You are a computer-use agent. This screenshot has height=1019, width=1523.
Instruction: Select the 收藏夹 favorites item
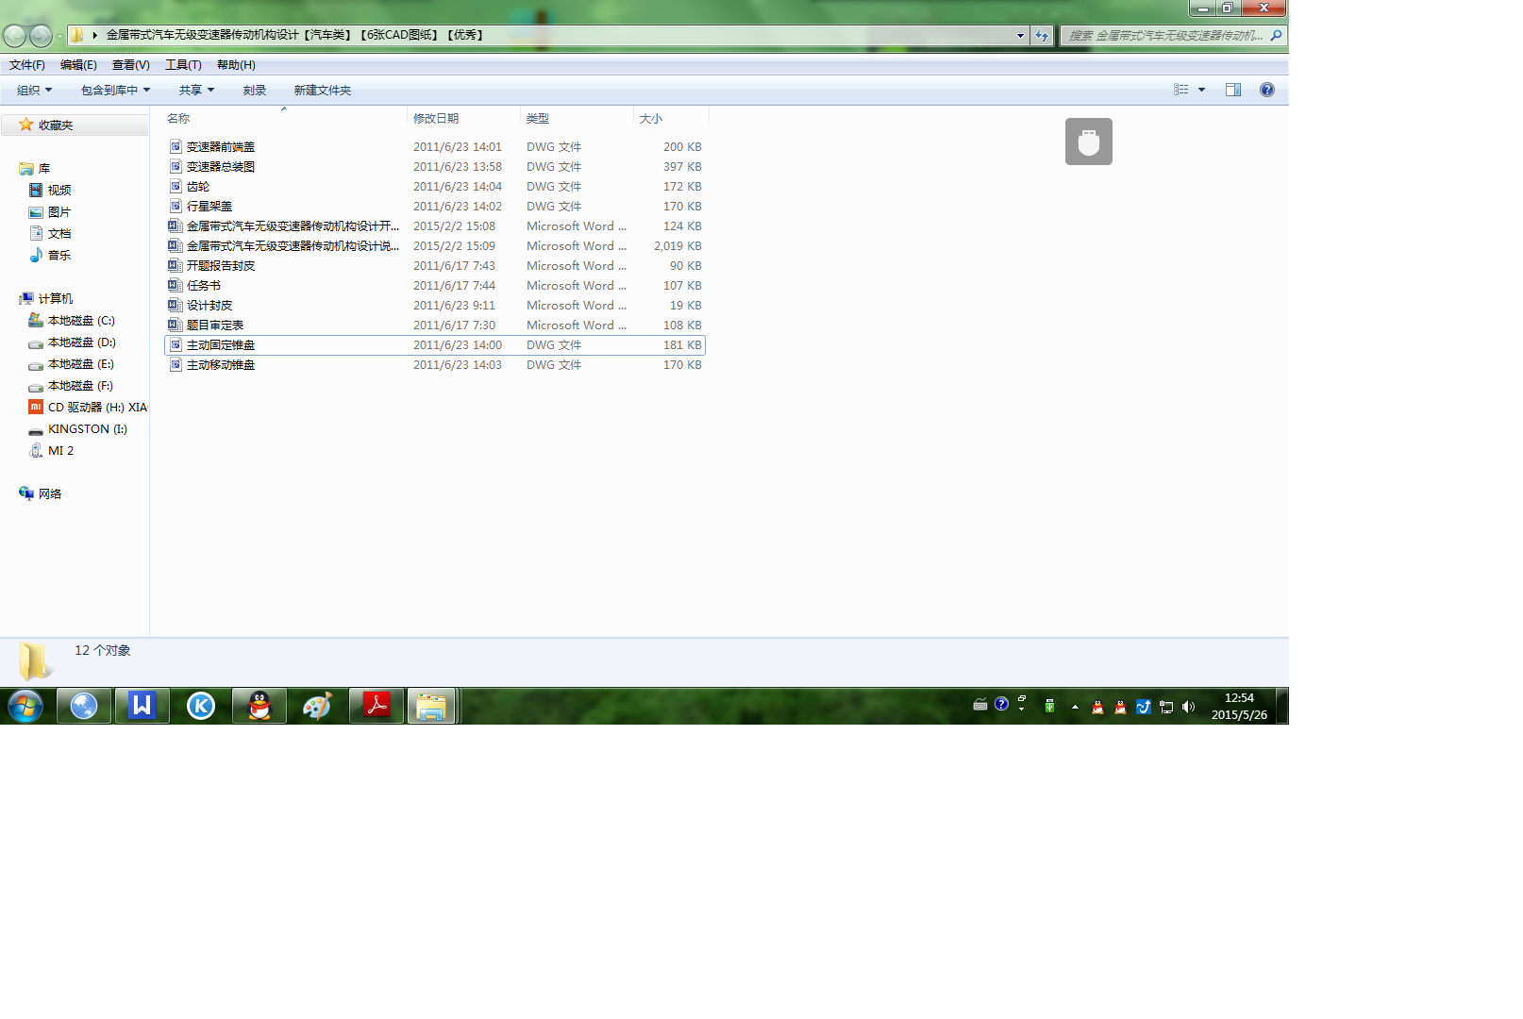pyautogui.click(x=75, y=125)
